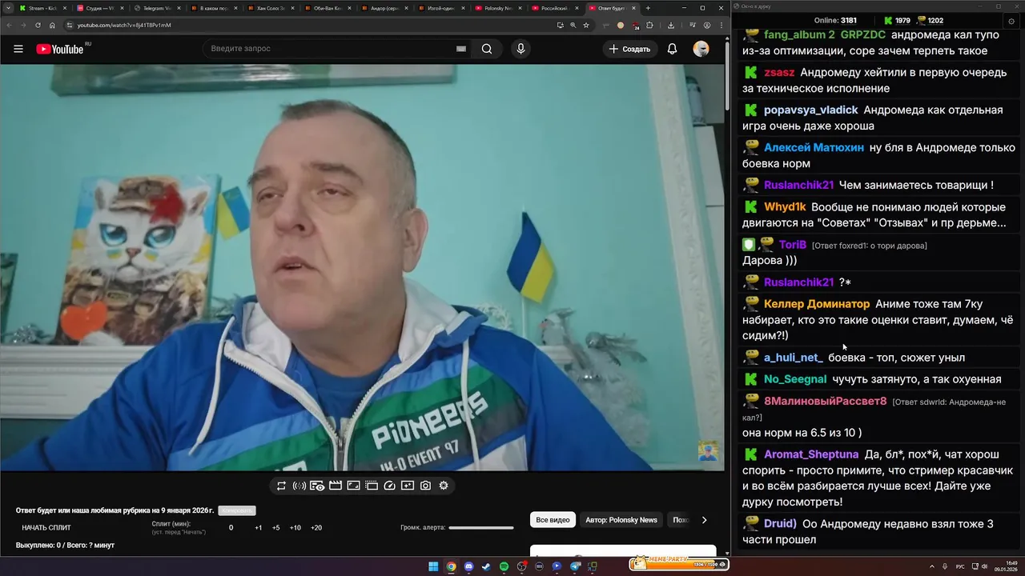The height and width of the screenshot is (576, 1025).
Task: Click the split minutes value 0
Action: click(x=231, y=528)
